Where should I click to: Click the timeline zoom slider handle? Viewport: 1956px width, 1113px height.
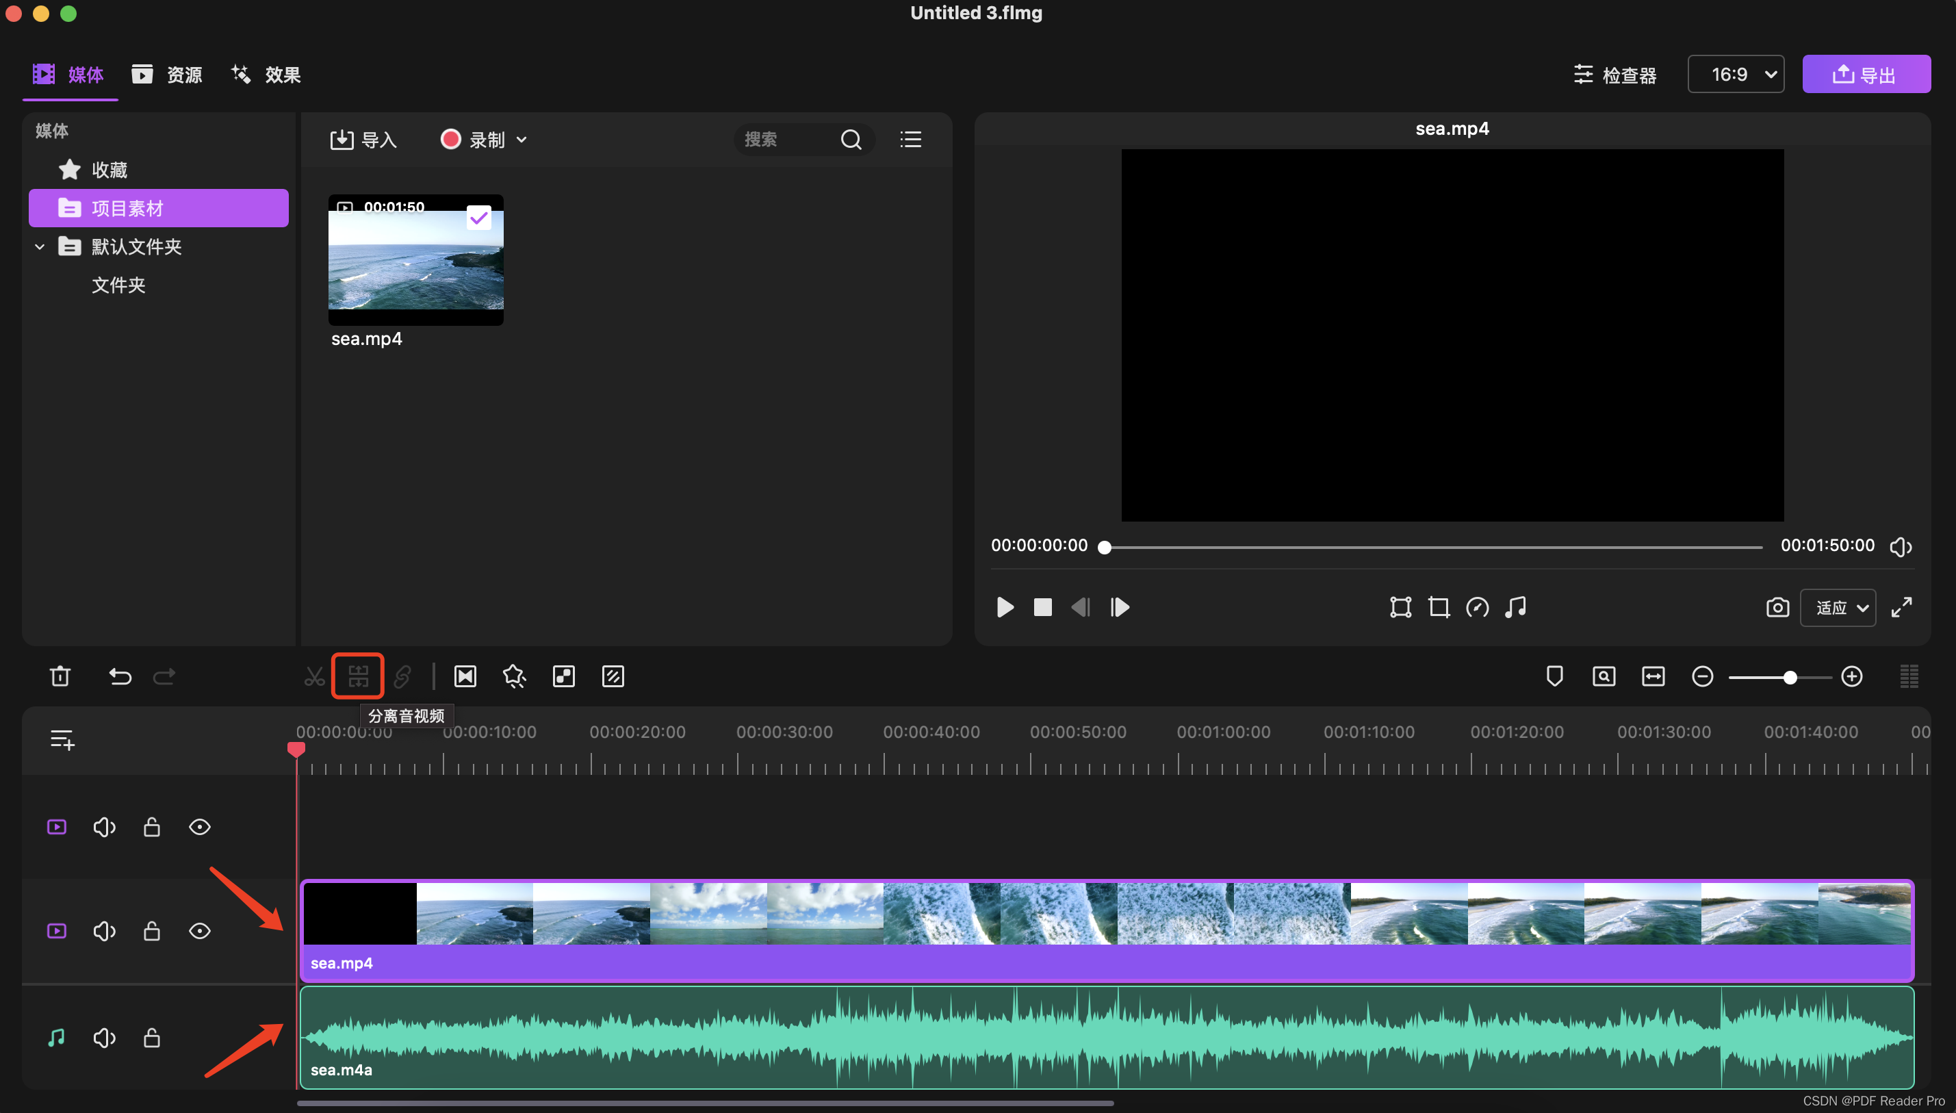pos(1790,677)
